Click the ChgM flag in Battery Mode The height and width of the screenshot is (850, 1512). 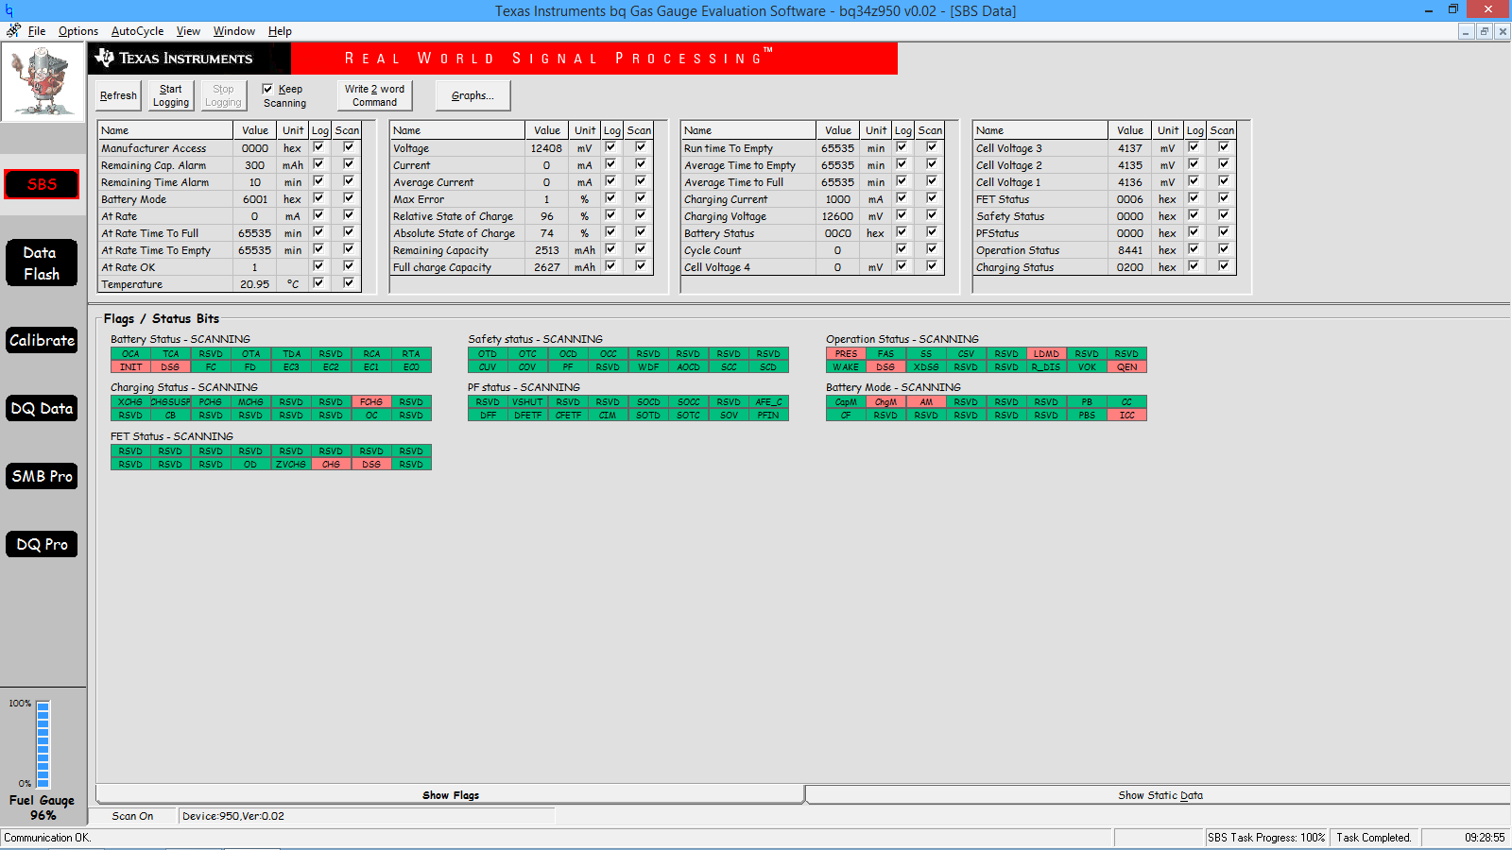point(885,402)
